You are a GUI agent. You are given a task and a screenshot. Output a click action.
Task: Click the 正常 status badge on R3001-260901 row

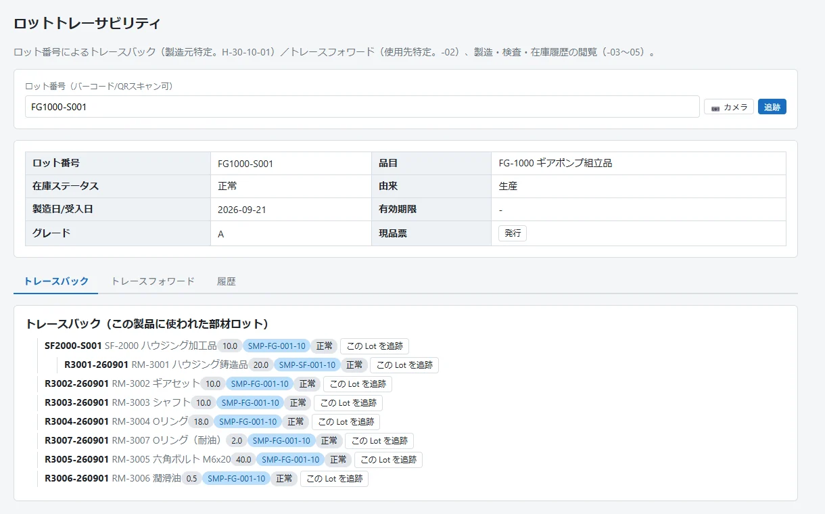354,365
